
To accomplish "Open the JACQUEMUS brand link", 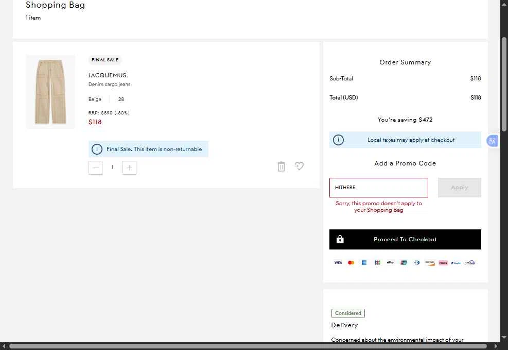I will point(107,75).
